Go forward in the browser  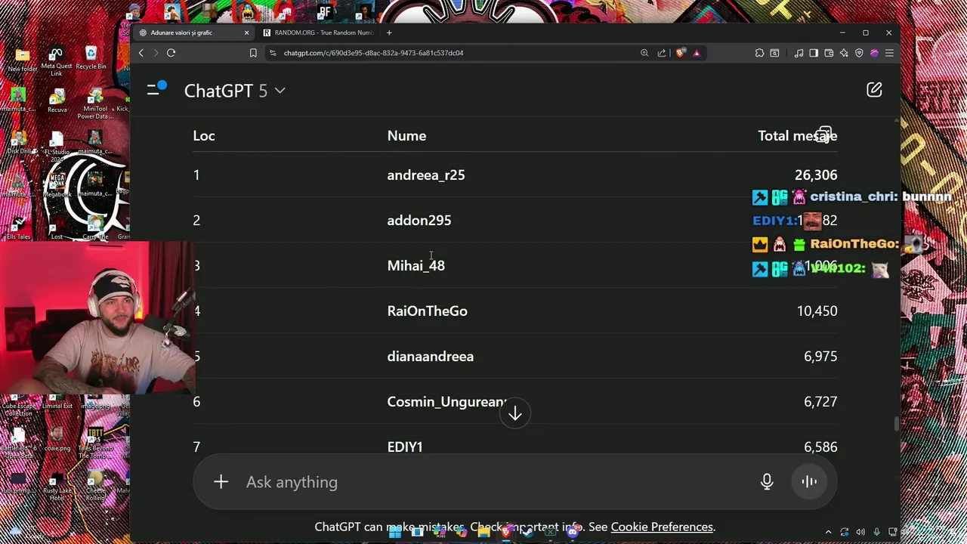pos(156,53)
